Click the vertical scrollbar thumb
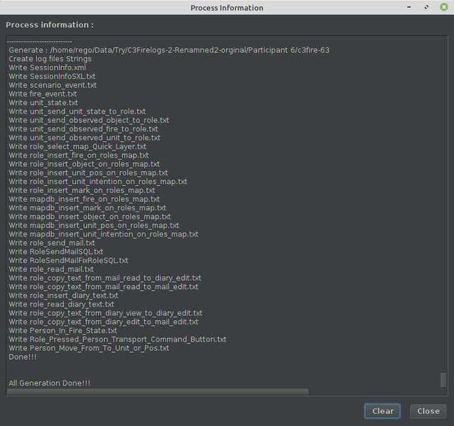The height and width of the screenshot is (426, 454). click(x=443, y=380)
